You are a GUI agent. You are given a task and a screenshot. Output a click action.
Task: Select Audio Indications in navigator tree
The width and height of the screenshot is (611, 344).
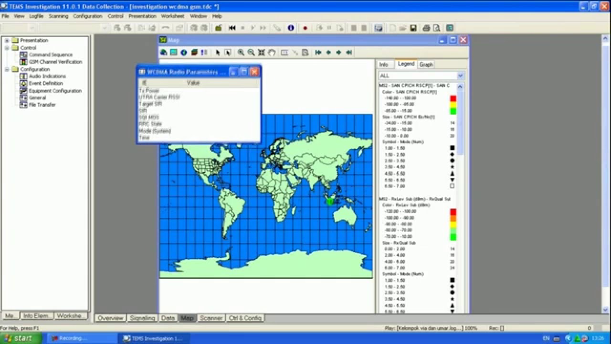point(47,76)
